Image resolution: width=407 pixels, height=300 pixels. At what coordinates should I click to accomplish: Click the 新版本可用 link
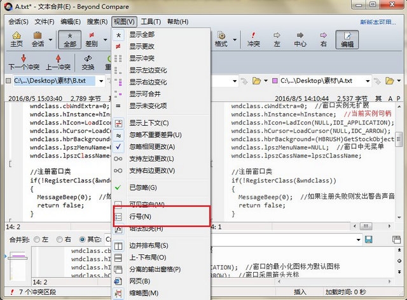pyautogui.click(x=378, y=22)
